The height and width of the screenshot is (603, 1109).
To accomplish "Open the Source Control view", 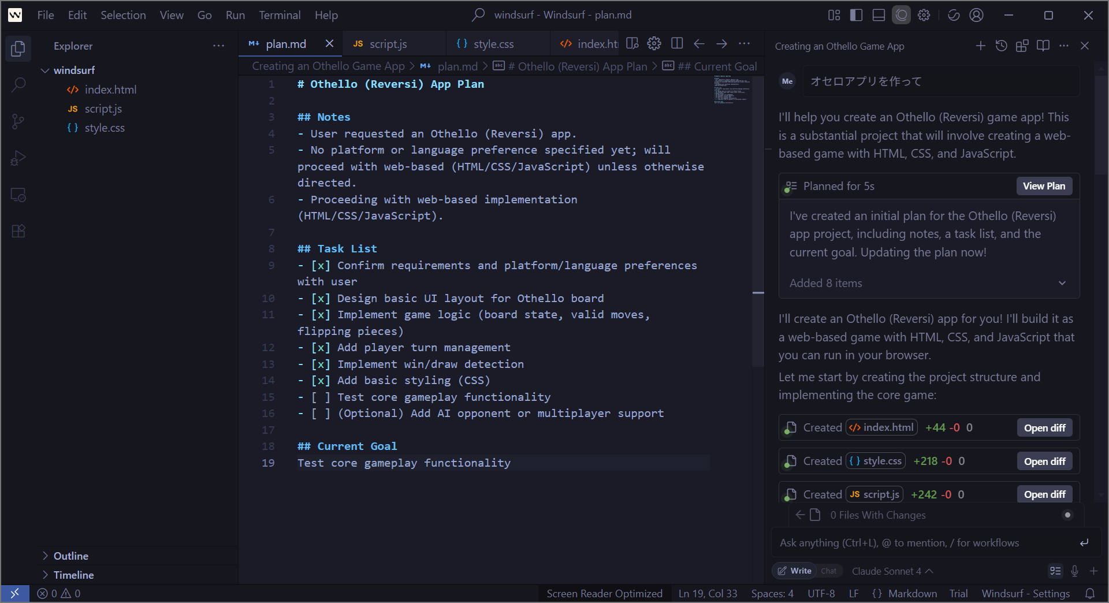I will [18, 121].
